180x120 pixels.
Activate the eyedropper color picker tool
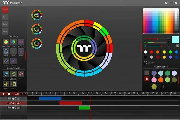177,46
